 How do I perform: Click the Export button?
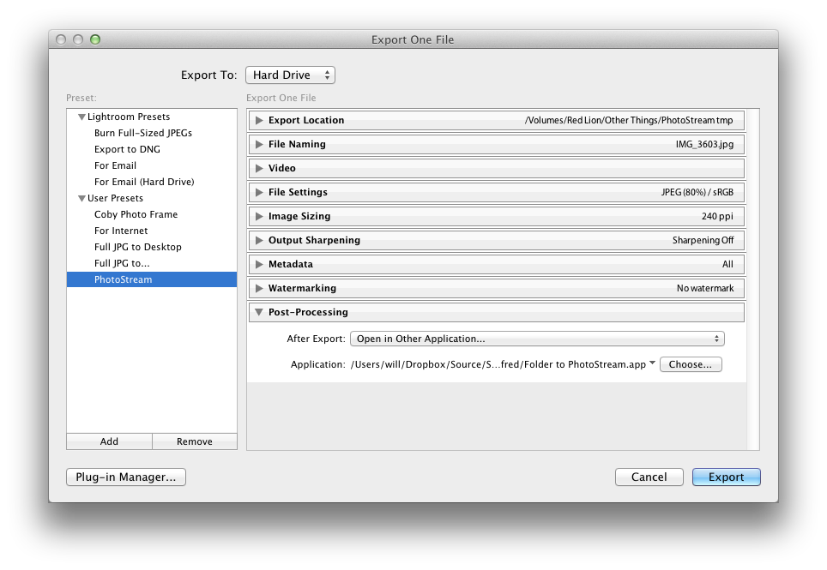[x=726, y=477]
